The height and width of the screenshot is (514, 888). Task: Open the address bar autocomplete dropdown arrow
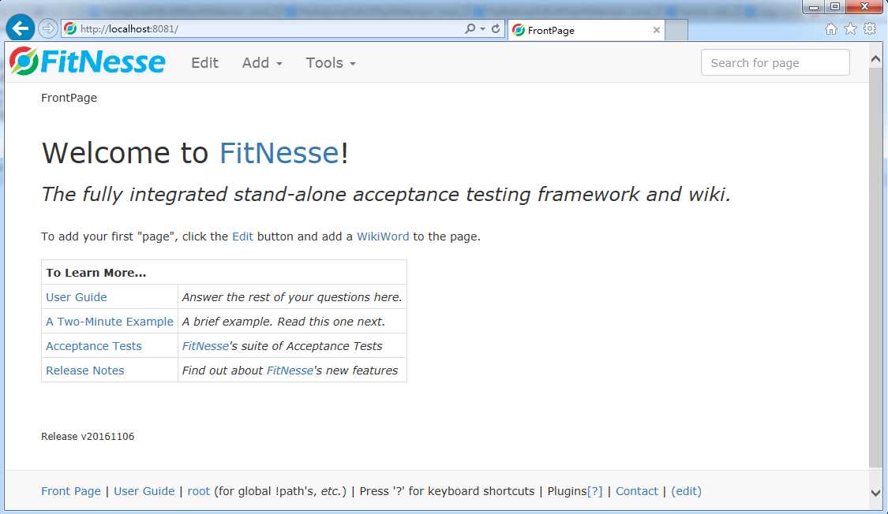point(482,29)
